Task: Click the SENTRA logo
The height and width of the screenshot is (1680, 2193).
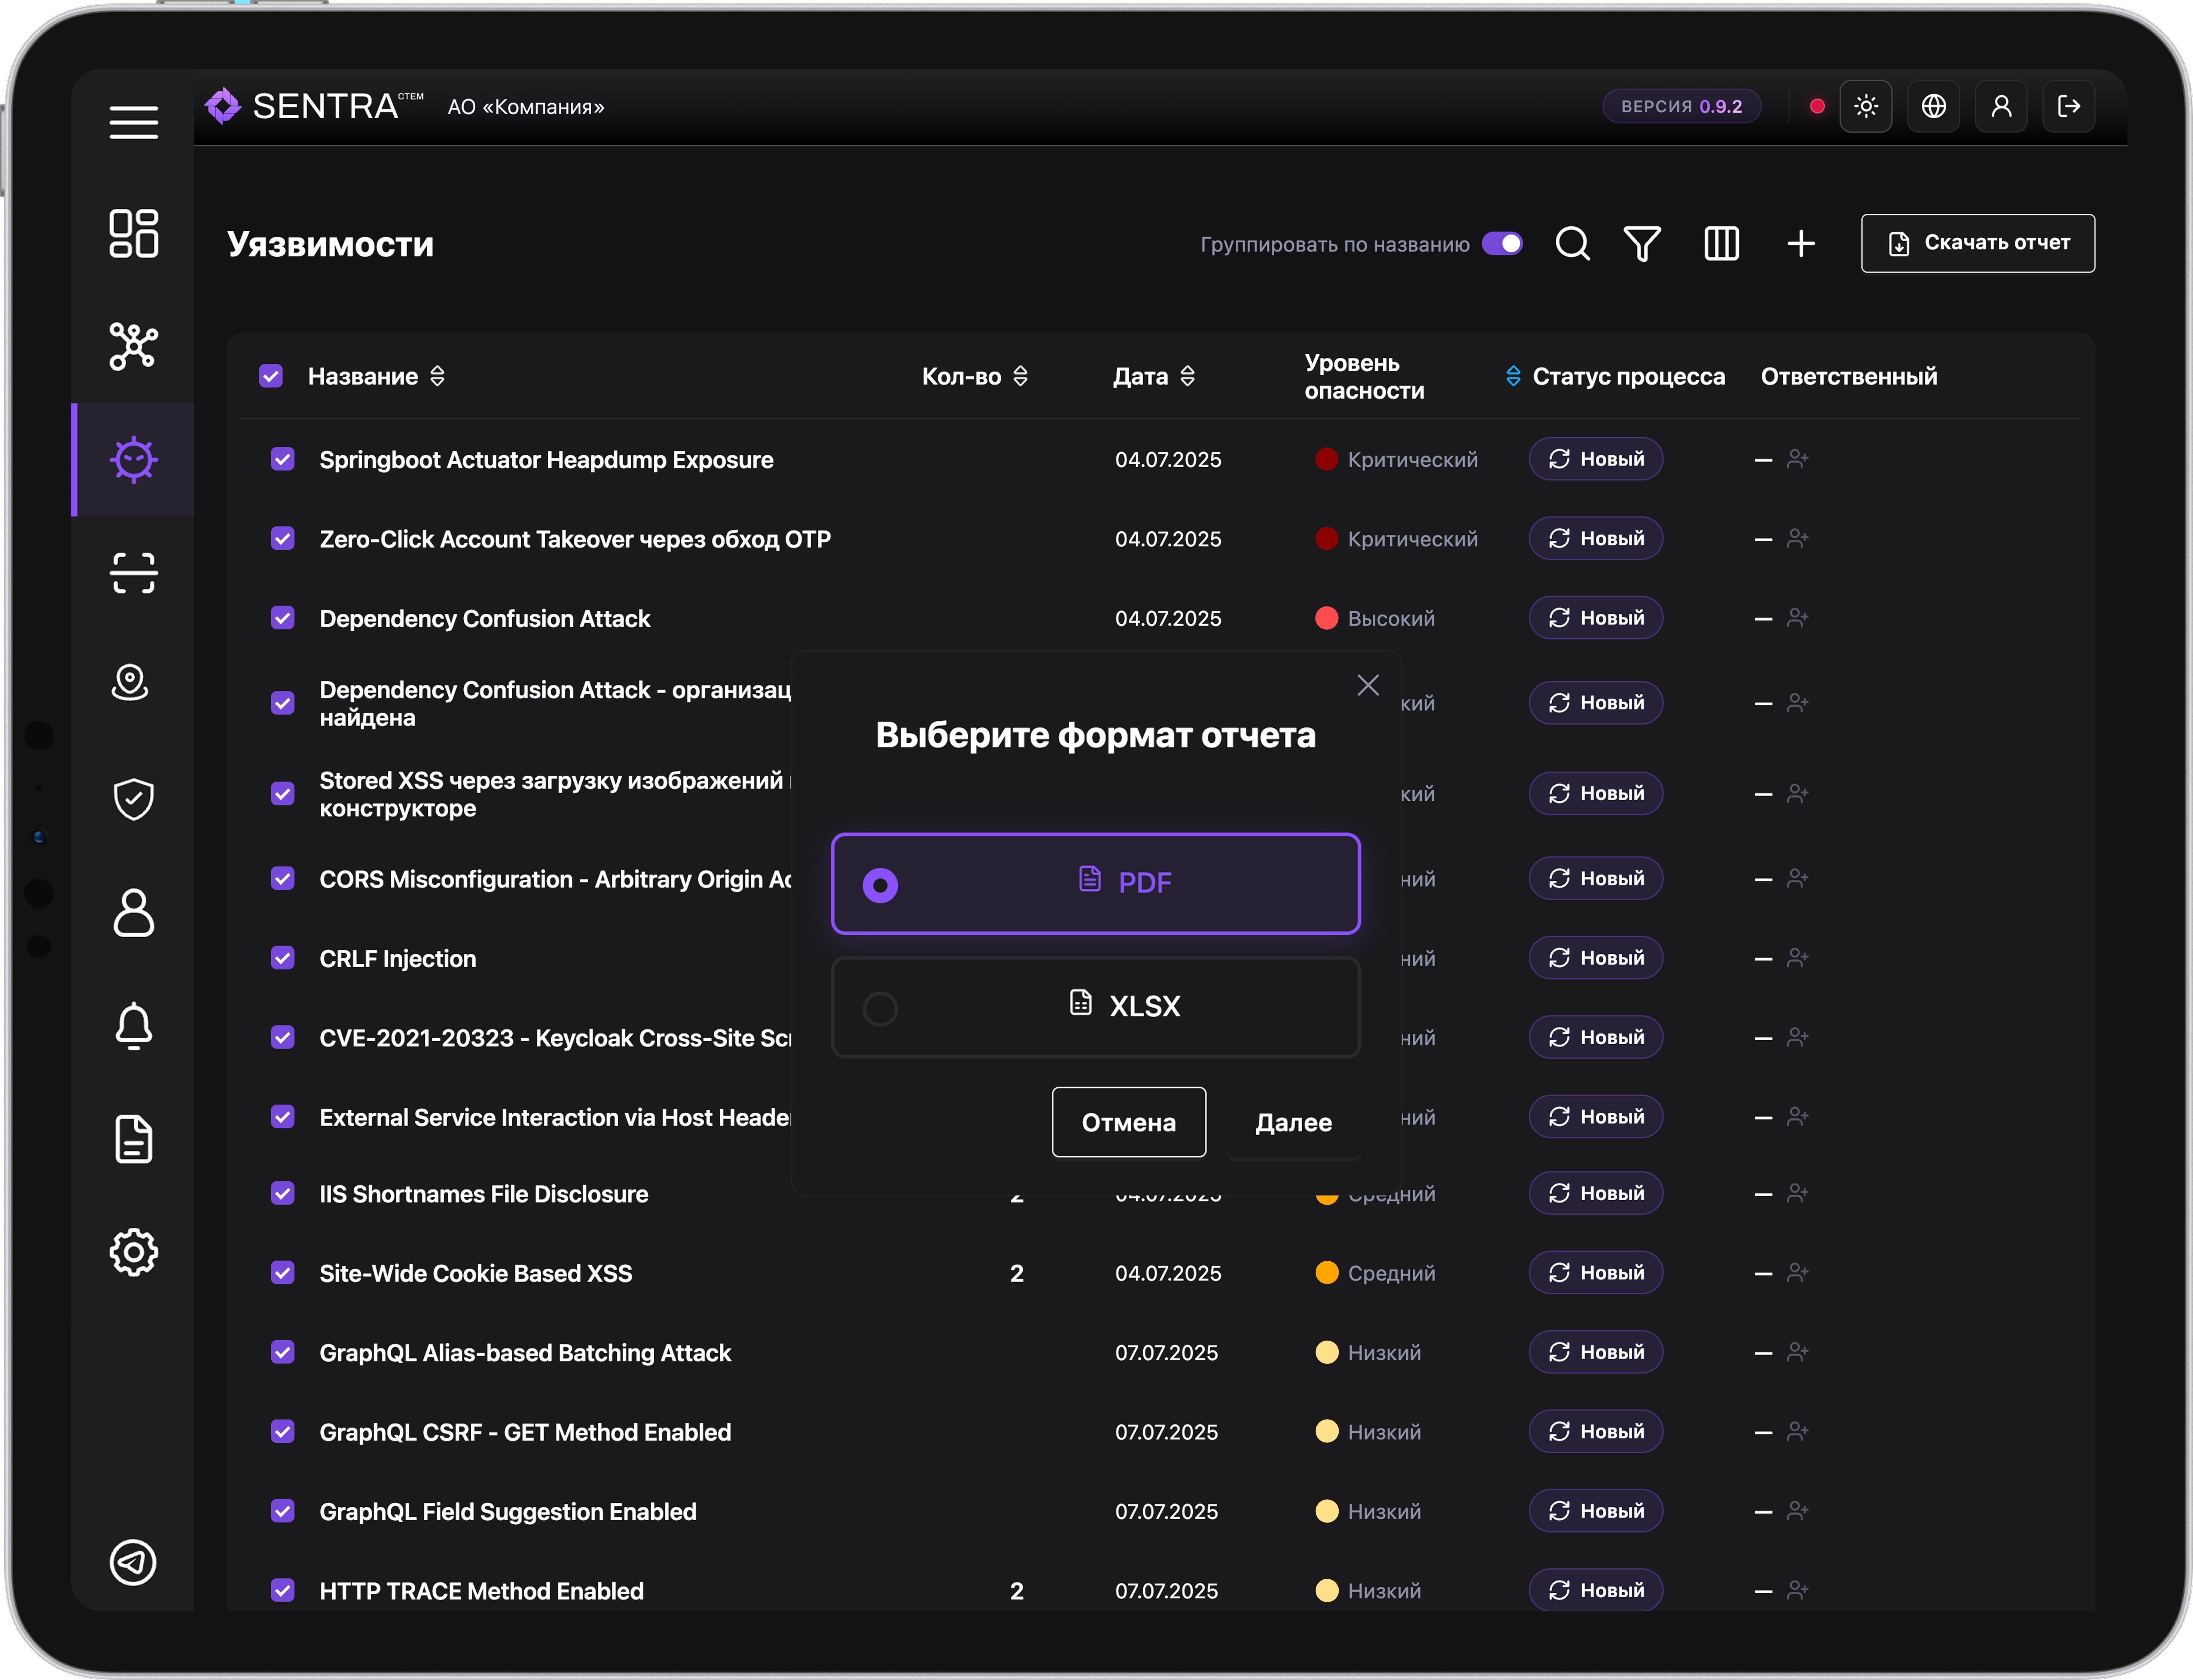Action: [x=314, y=106]
